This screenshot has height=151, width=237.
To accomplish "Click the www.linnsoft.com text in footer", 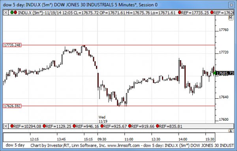I will [123, 145].
